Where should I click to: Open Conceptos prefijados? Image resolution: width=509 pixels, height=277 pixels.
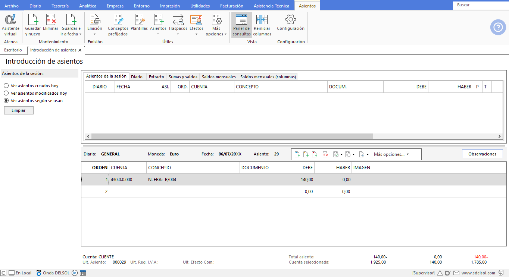coord(118,25)
